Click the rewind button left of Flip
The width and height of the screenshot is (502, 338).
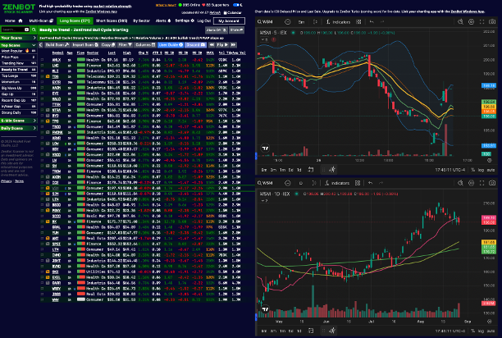pos(212,45)
